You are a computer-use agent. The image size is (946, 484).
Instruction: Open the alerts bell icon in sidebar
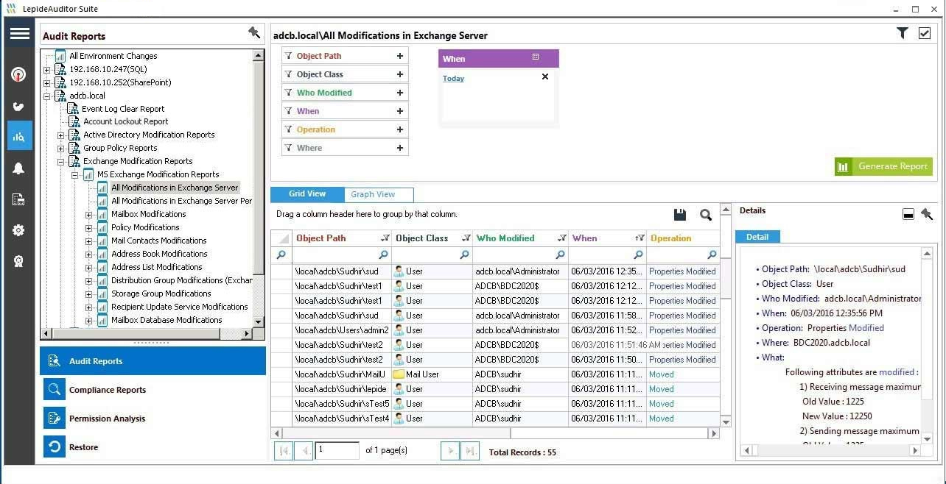click(19, 168)
